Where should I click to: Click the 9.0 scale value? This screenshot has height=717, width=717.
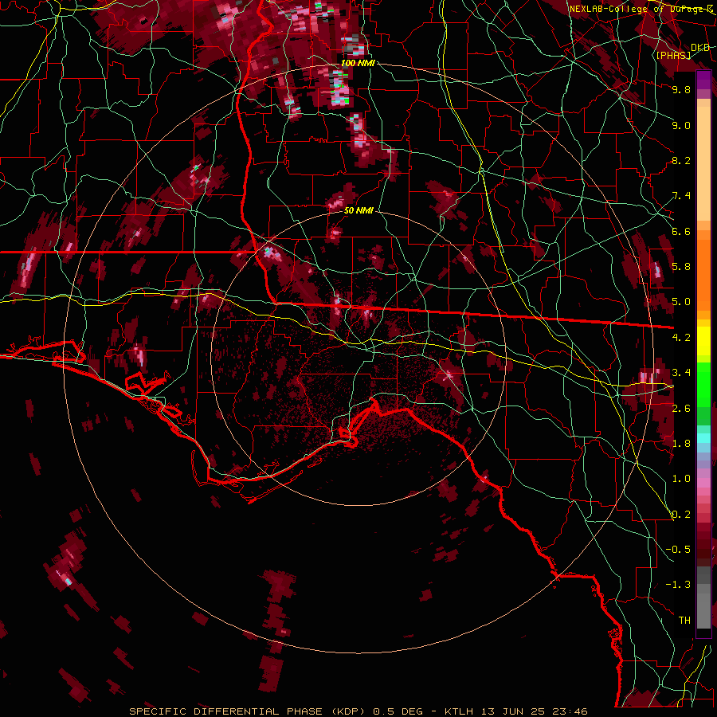(x=681, y=125)
